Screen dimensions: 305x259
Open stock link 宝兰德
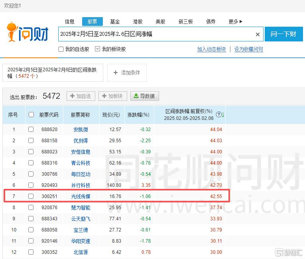point(81,230)
